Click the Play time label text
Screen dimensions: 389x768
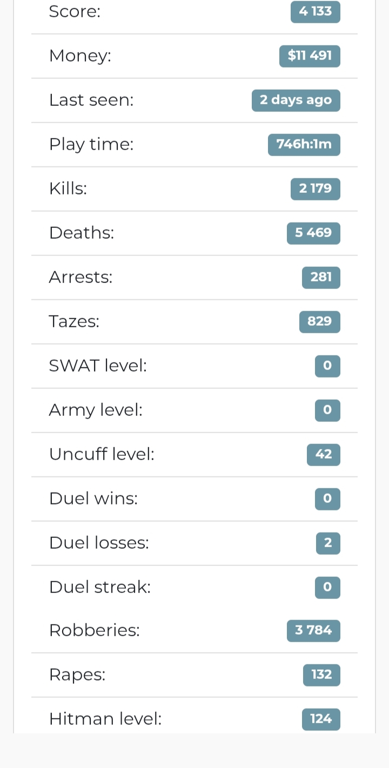pyautogui.click(x=91, y=144)
